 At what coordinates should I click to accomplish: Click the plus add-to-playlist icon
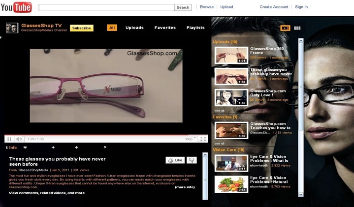(x=76, y=148)
